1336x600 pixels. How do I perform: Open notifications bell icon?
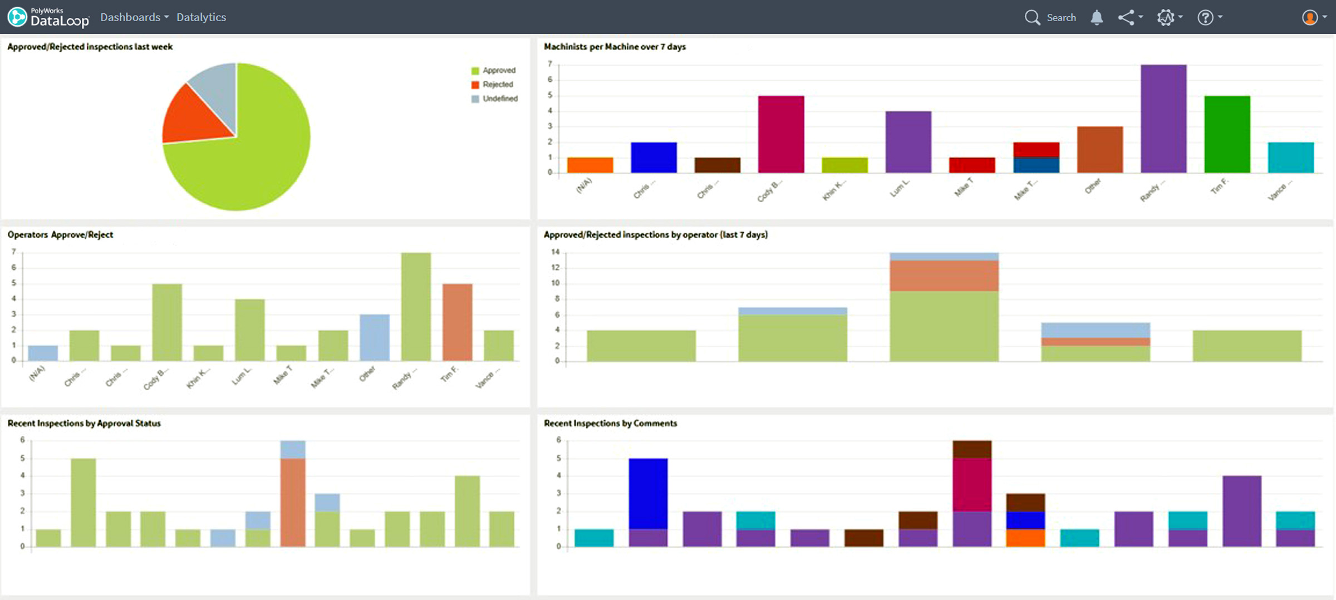click(1097, 17)
